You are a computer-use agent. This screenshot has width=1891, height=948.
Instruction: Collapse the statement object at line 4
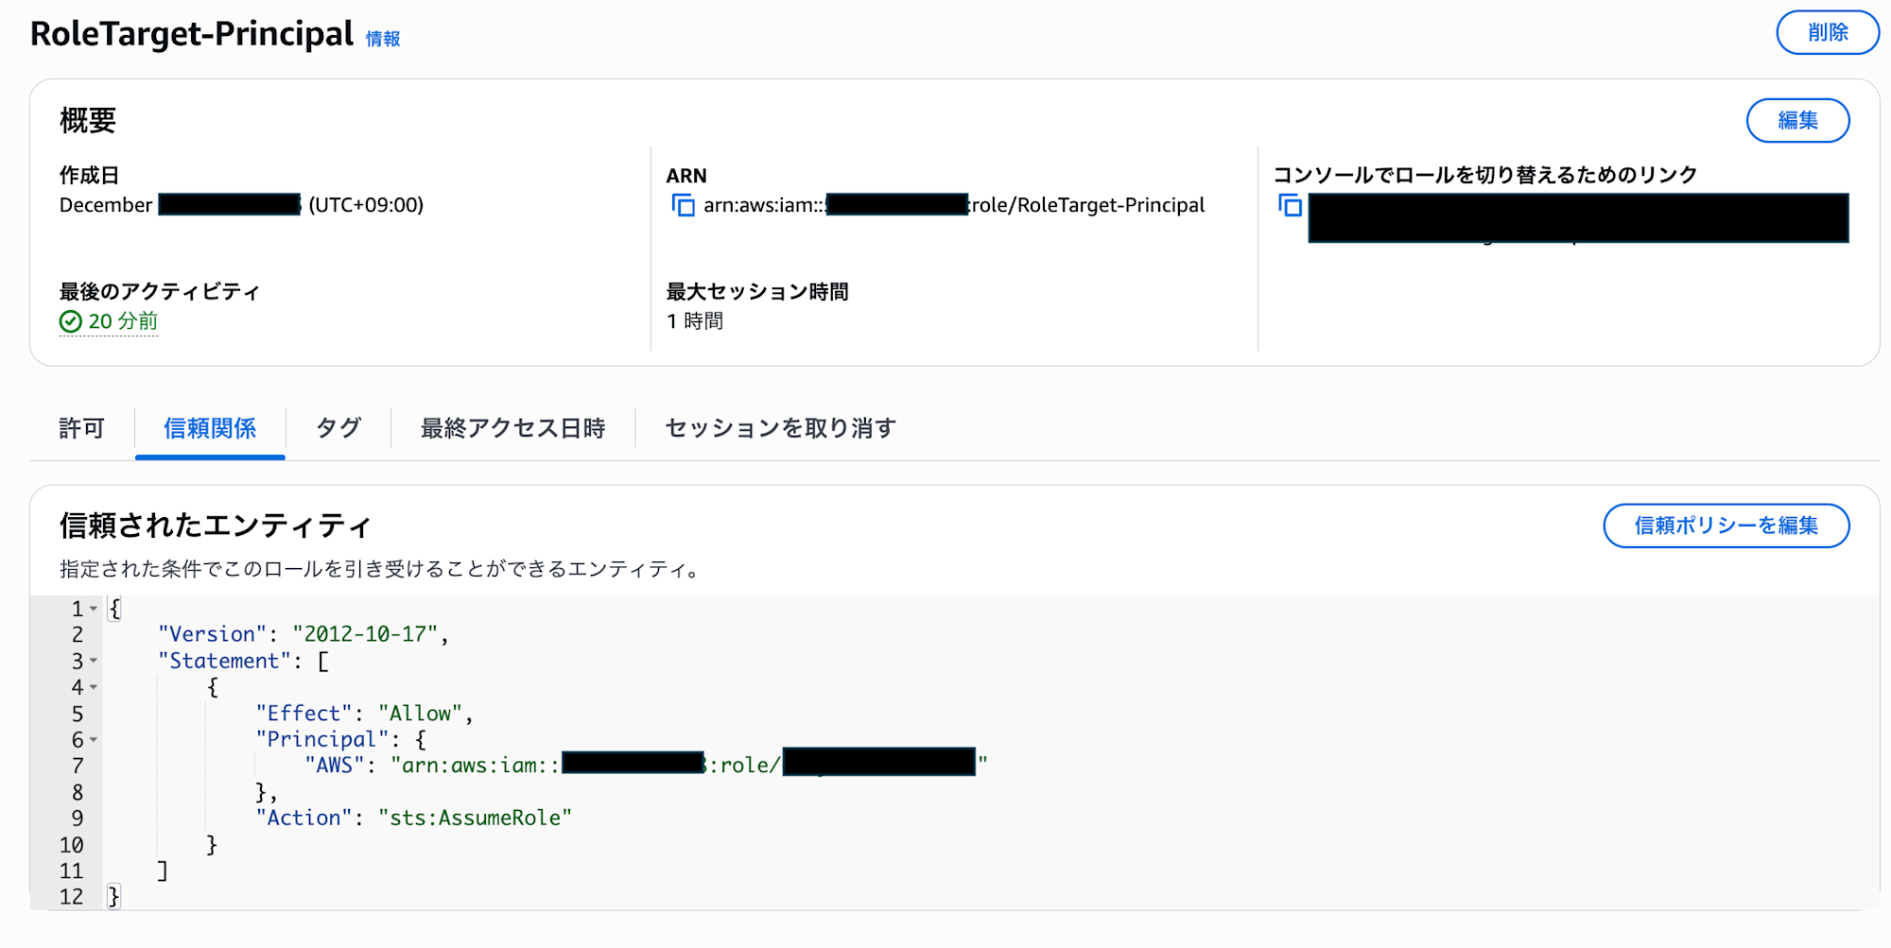(94, 687)
